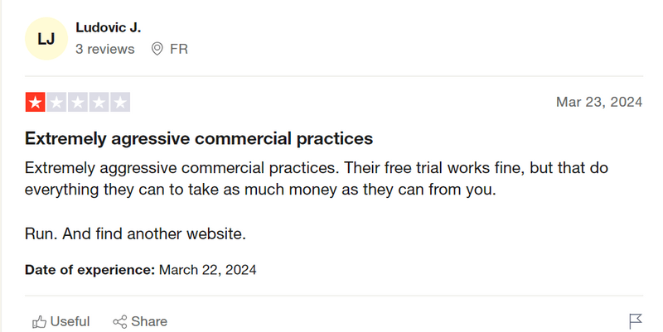The height and width of the screenshot is (332, 663).
Task: Click the Share network icon
Action: (x=119, y=321)
